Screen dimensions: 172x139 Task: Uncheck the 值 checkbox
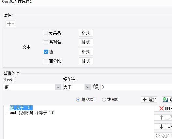46,52
